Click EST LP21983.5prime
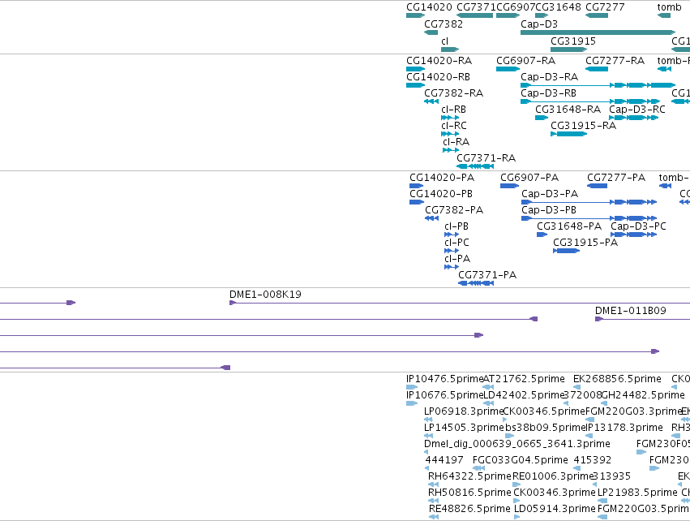 602,501
